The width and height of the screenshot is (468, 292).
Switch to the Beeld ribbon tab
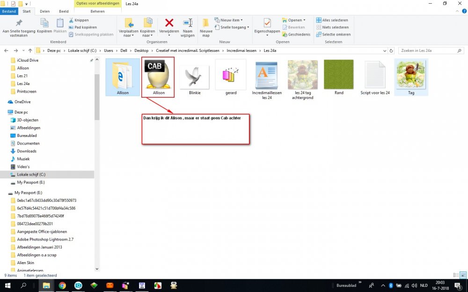(x=64, y=11)
